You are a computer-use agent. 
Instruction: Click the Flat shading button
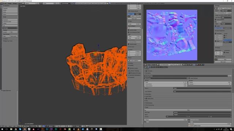tap(14, 32)
